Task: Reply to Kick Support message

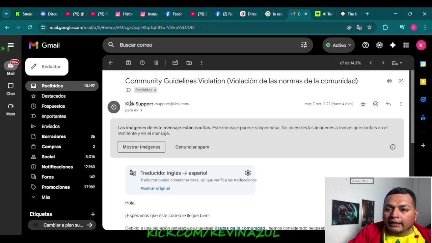Action: coord(388,104)
